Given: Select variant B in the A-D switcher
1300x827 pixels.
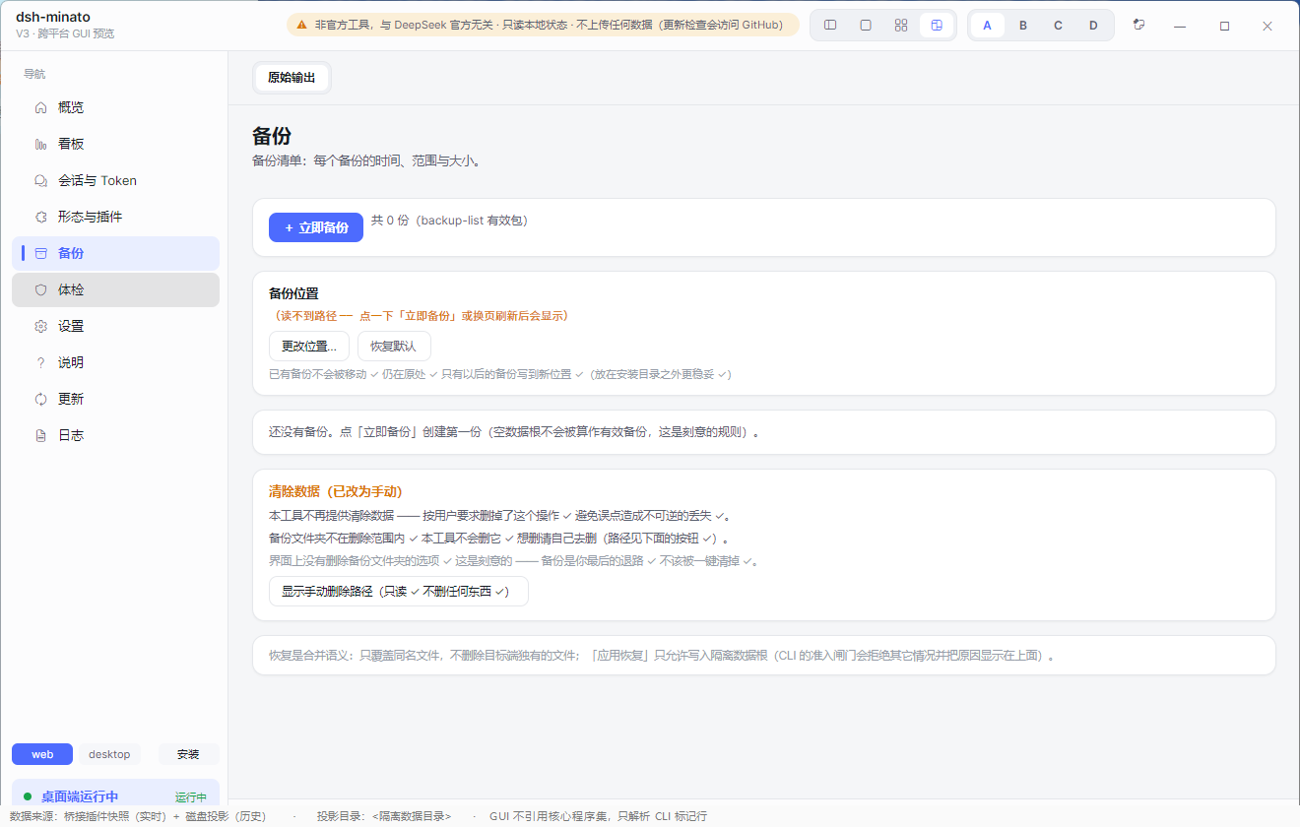Looking at the screenshot, I should click(1023, 26).
